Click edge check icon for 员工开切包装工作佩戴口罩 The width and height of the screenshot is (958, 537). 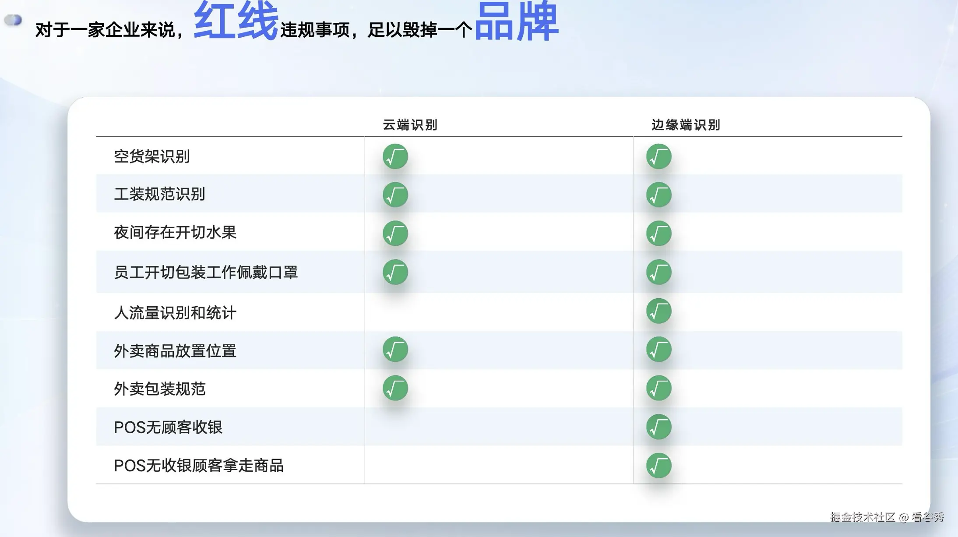tap(659, 272)
